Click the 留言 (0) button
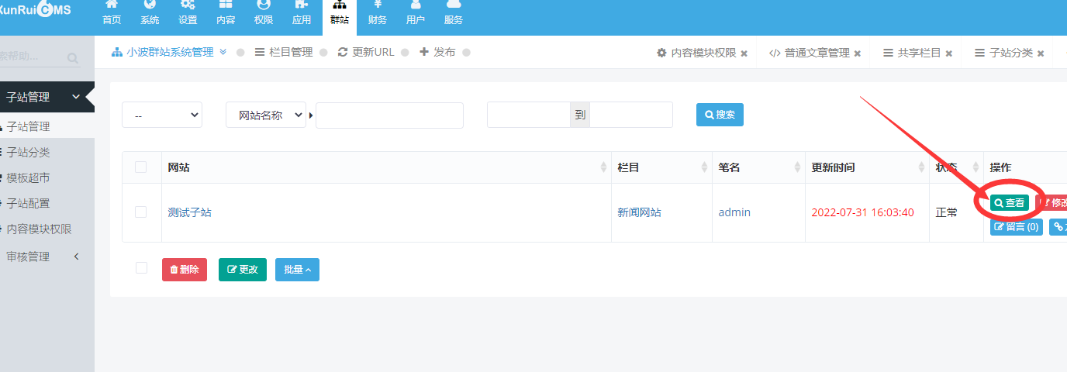This screenshot has width=1067, height=372. (x=1017, y=227)
